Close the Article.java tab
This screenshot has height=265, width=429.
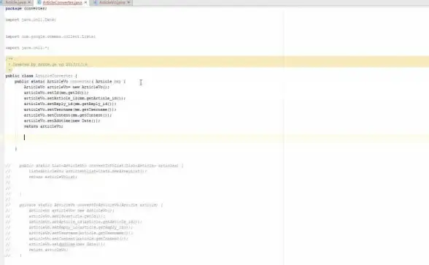click(x=29, y=2)
